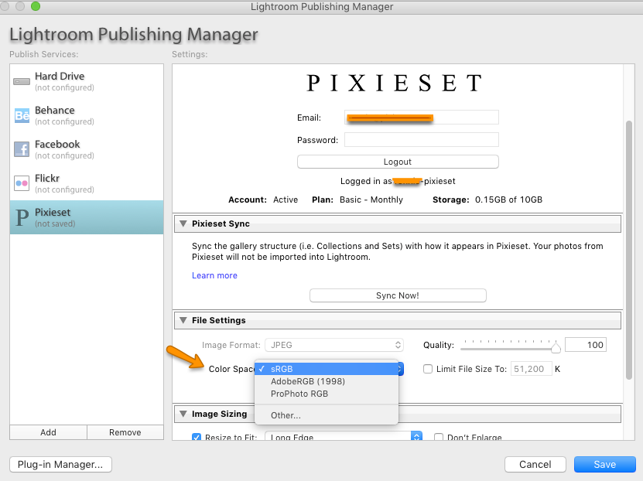Viewport: 643px width, 481px height.
Task: Click the Quality slider handle
Action: 556,348
